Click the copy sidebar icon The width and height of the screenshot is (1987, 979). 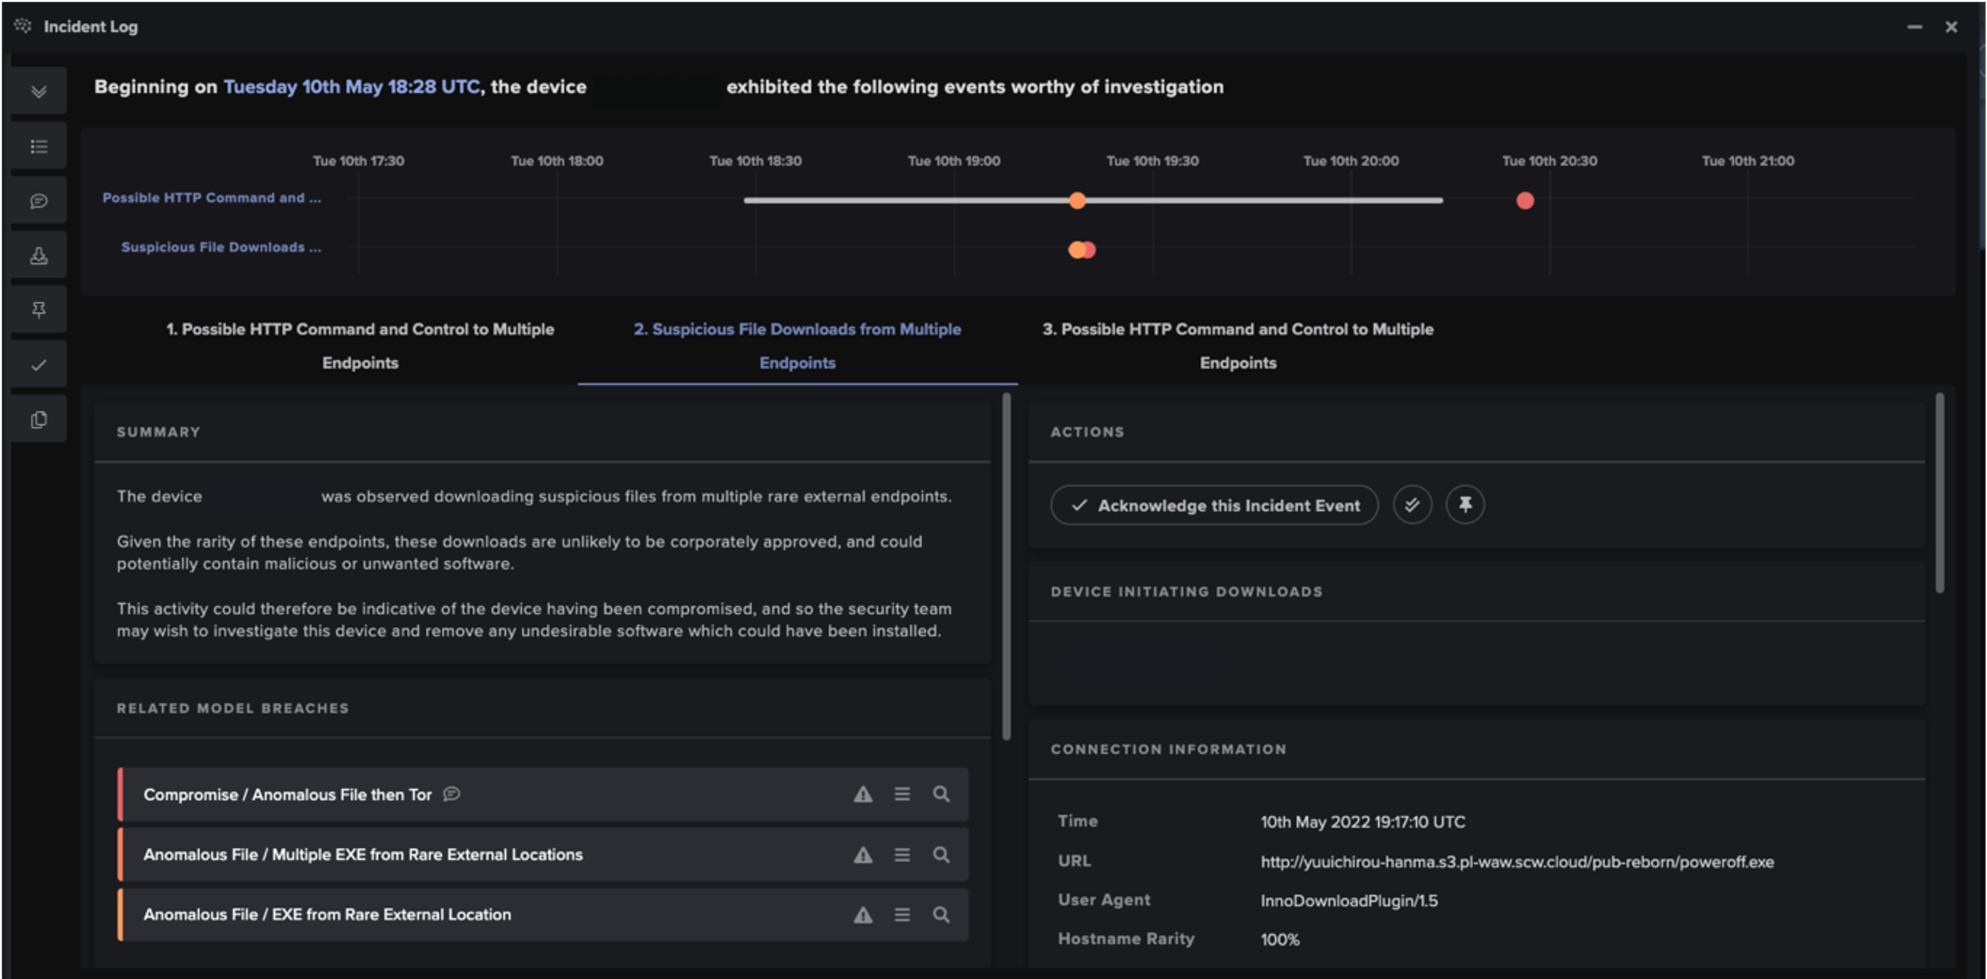click(39, 420)
